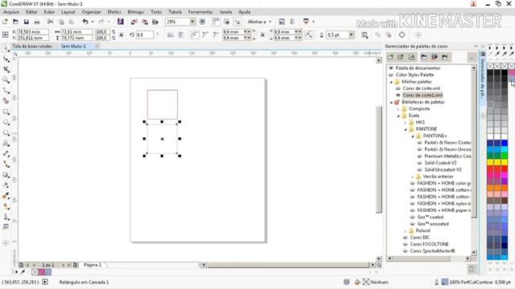Create new empty palette in color manager
The image size is (515, 289).
point(390,57)
